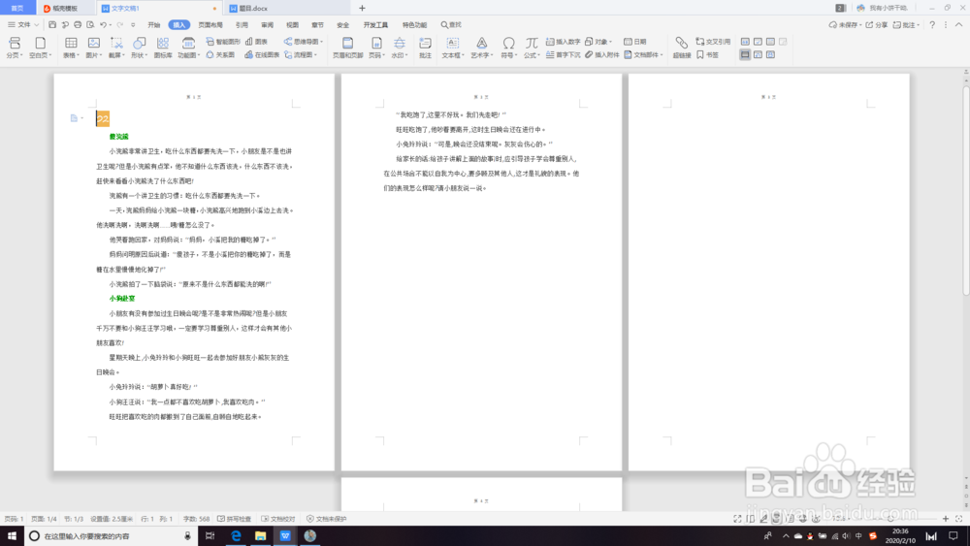Insert a hyperlink (超链接)
The height and width of the screenshot is (546, 970).
pyautogui.click(x=682, y=47)
